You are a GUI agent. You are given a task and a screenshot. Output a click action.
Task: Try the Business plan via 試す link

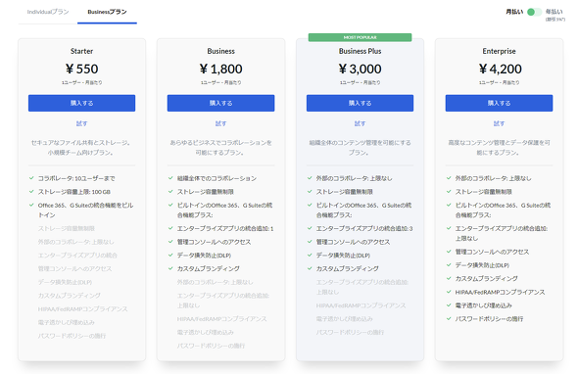(220, 123)
